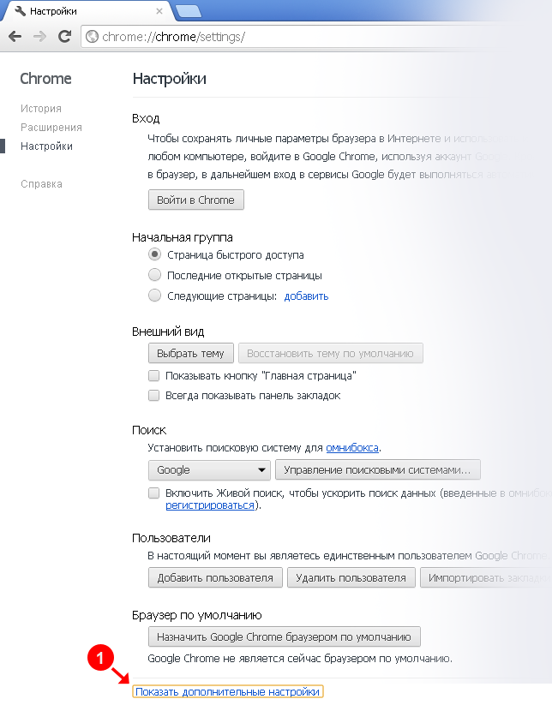The image size is (552, 711).
Task: Click the Пользователи section heading
Action: click(171, 538)
